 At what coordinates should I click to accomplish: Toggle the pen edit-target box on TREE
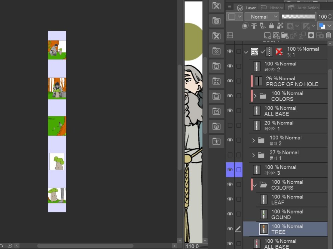[x=238, y=229]
